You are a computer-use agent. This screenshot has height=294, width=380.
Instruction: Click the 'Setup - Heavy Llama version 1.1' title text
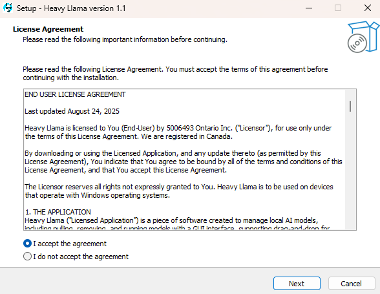click(x=71, y=8)
